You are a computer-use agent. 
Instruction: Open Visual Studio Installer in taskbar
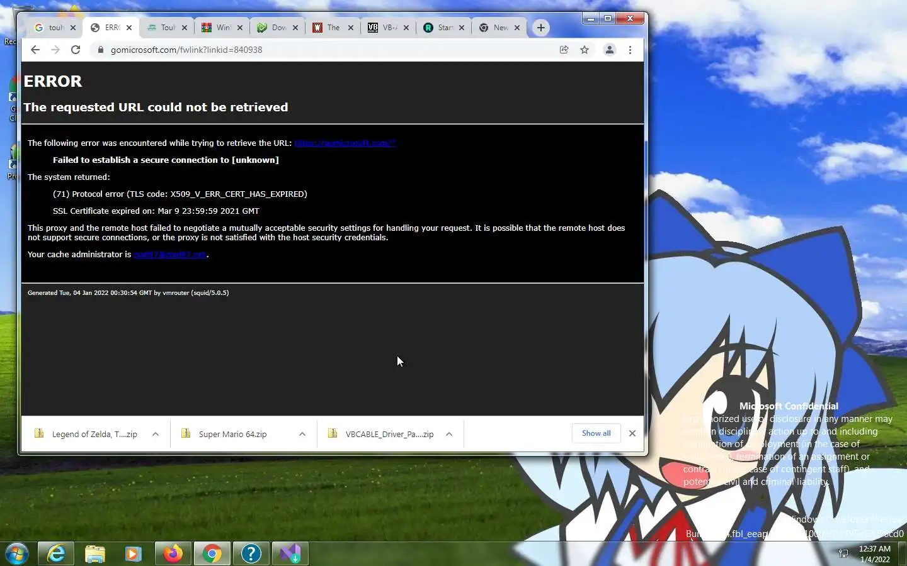[x=290, y=554]
